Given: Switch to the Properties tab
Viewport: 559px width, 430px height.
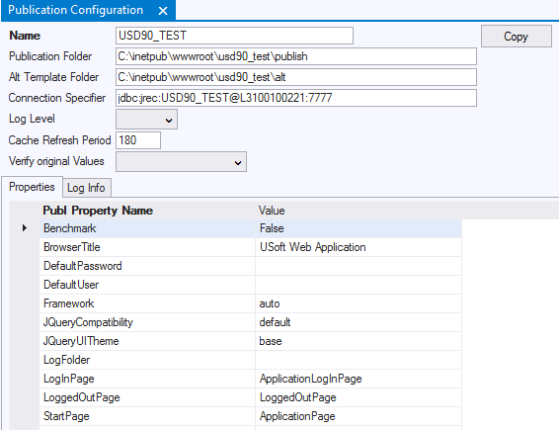Looking at the screenshot, I should (32, 187).
